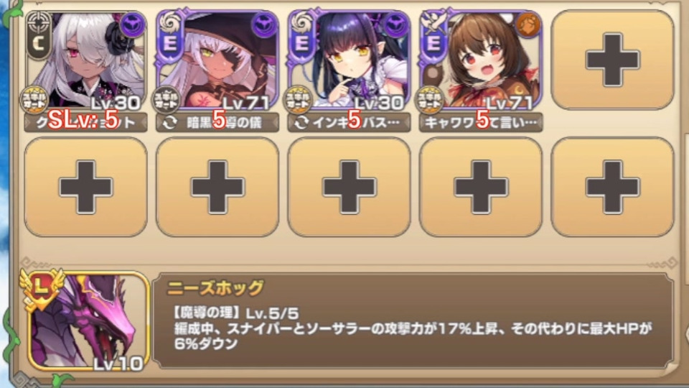The width and height of the screenshot is (689, 388).
Task: Click the sword class icon on fourth card
Action: point(433,23)
